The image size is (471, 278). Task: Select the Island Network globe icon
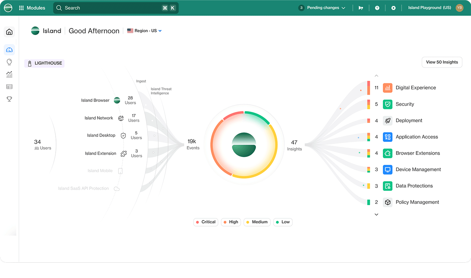[121, 118]
